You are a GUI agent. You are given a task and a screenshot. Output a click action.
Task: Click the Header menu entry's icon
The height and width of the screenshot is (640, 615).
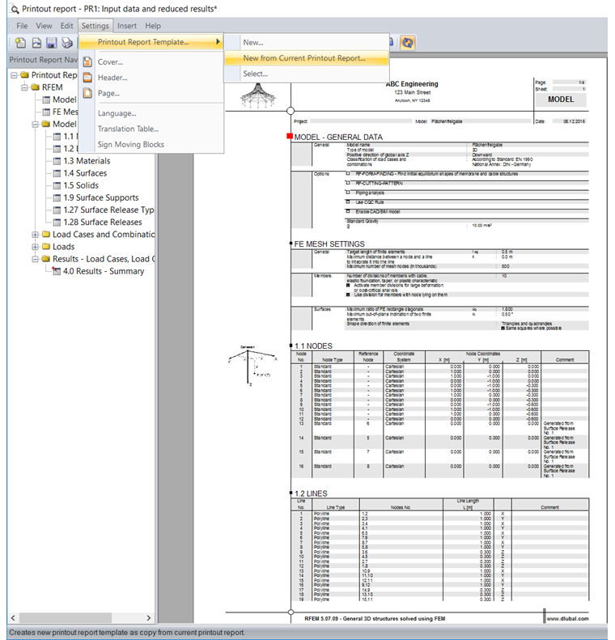tap(87, 78)
